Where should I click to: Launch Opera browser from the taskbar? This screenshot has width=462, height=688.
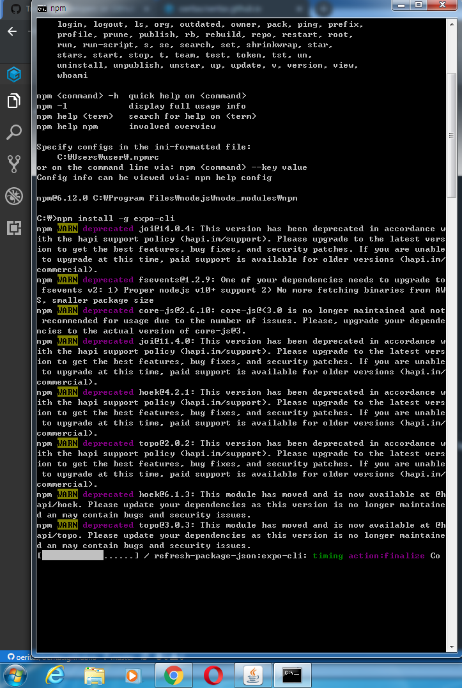pos(213,675)
